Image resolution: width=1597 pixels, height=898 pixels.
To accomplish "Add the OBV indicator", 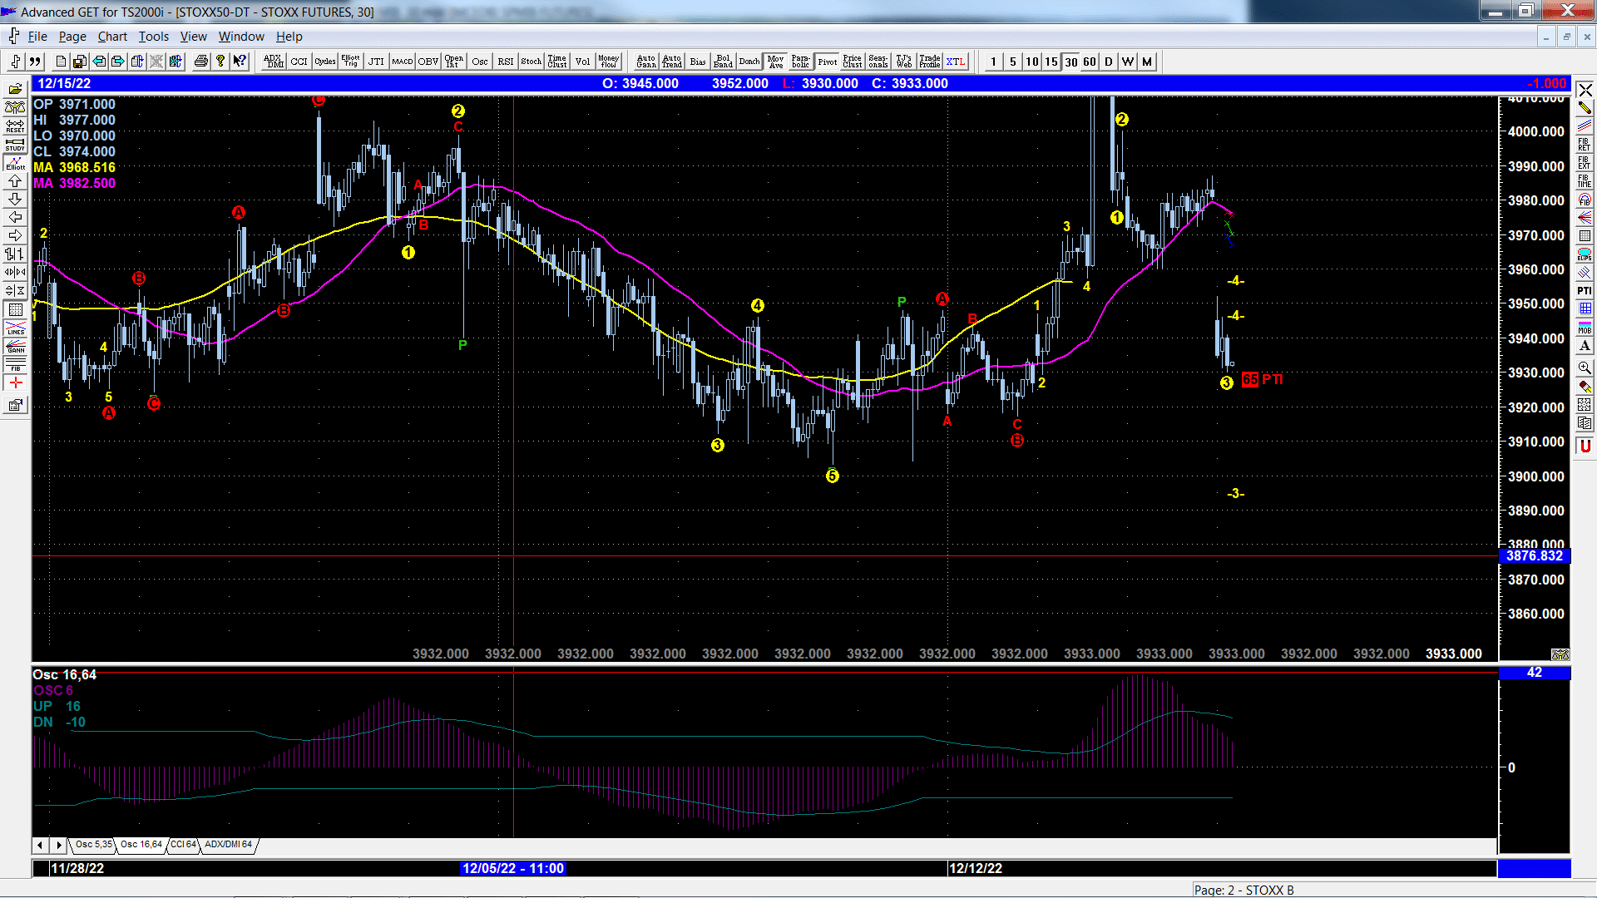I will coord(428,62).
